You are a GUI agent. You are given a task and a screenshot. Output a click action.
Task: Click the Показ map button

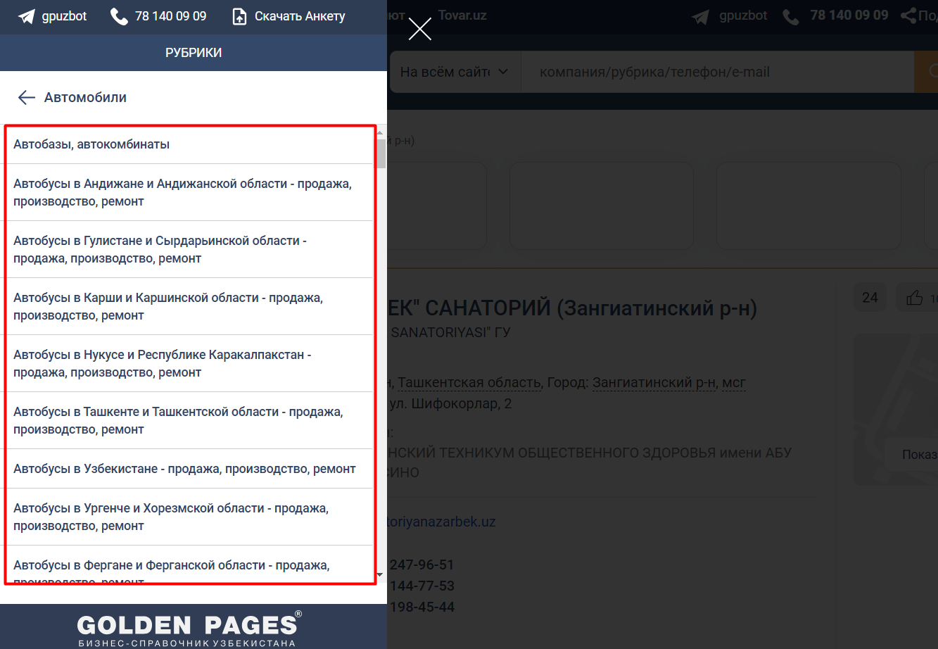coord(912,455)
